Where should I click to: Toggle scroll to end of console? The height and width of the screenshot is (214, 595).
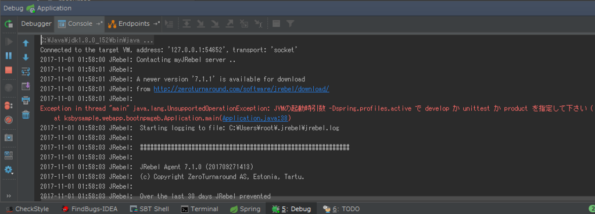26,86
